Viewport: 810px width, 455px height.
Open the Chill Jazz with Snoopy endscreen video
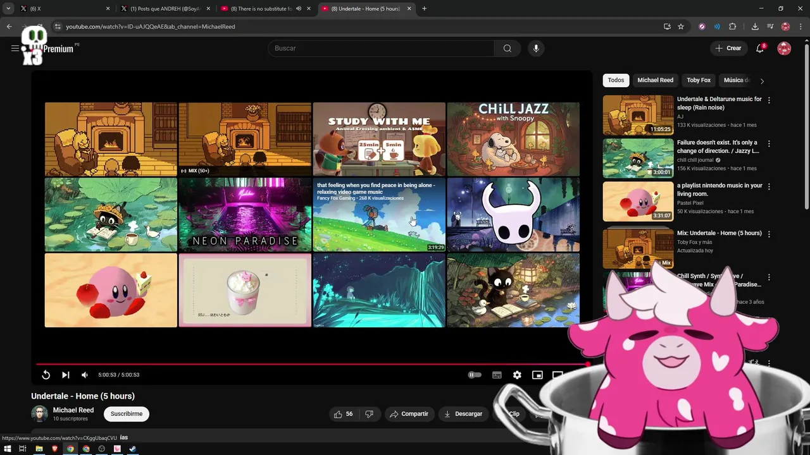coord(513,139)
